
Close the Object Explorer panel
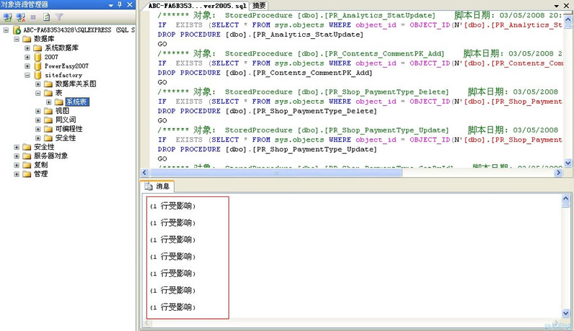(x=129, y=5)
